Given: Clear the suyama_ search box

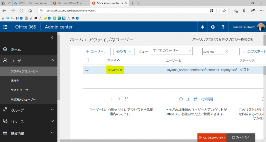Looking at the screenshot, I should coord(227,51).
